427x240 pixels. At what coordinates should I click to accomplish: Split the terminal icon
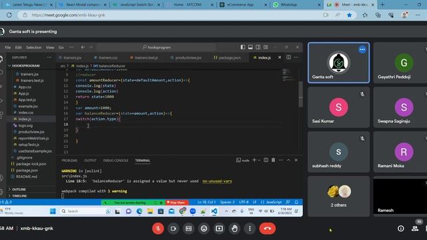266,160
